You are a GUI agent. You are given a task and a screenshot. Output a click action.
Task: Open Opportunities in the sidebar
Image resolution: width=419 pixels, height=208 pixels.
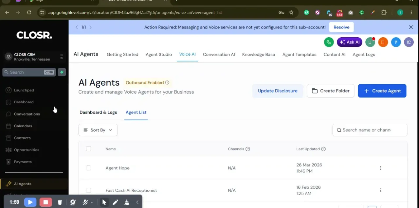click(x=27, y=150)
